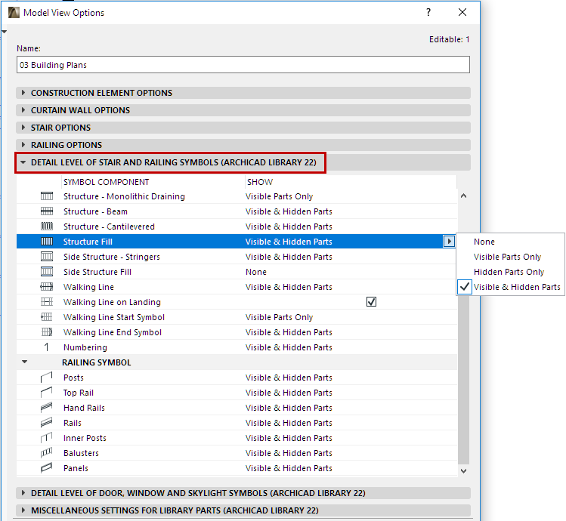Viewport: 566px width, 521px height.
Task: Click the Balusters railing icon
Action: 47,453
